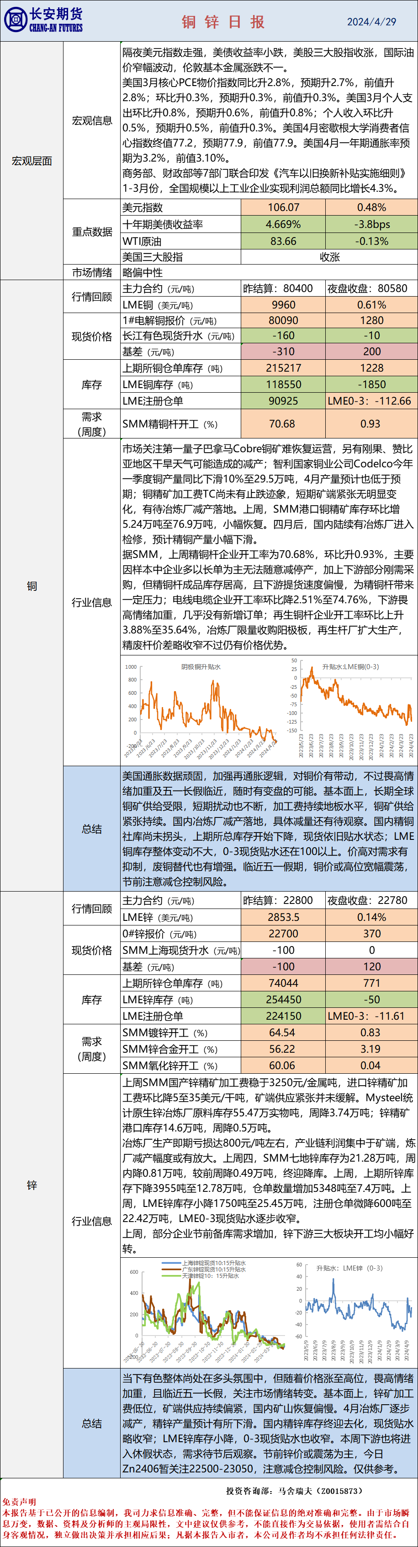Click the SMM锌合金开工 value 56.22
The image size is (418, 1547).
point(283,1049)
